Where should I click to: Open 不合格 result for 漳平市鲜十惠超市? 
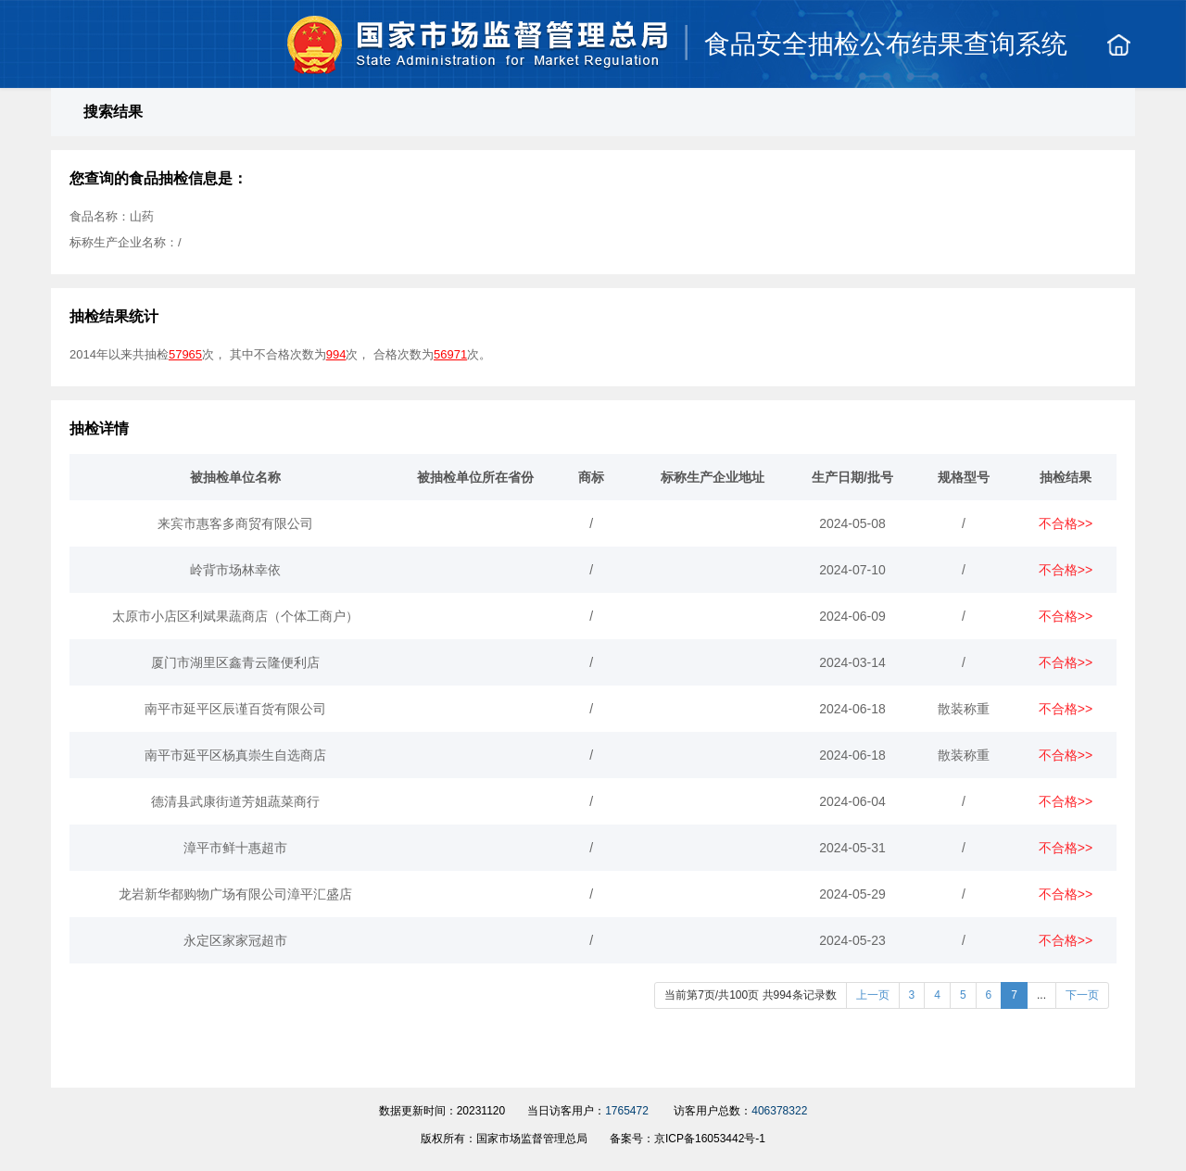point(1066,848)
